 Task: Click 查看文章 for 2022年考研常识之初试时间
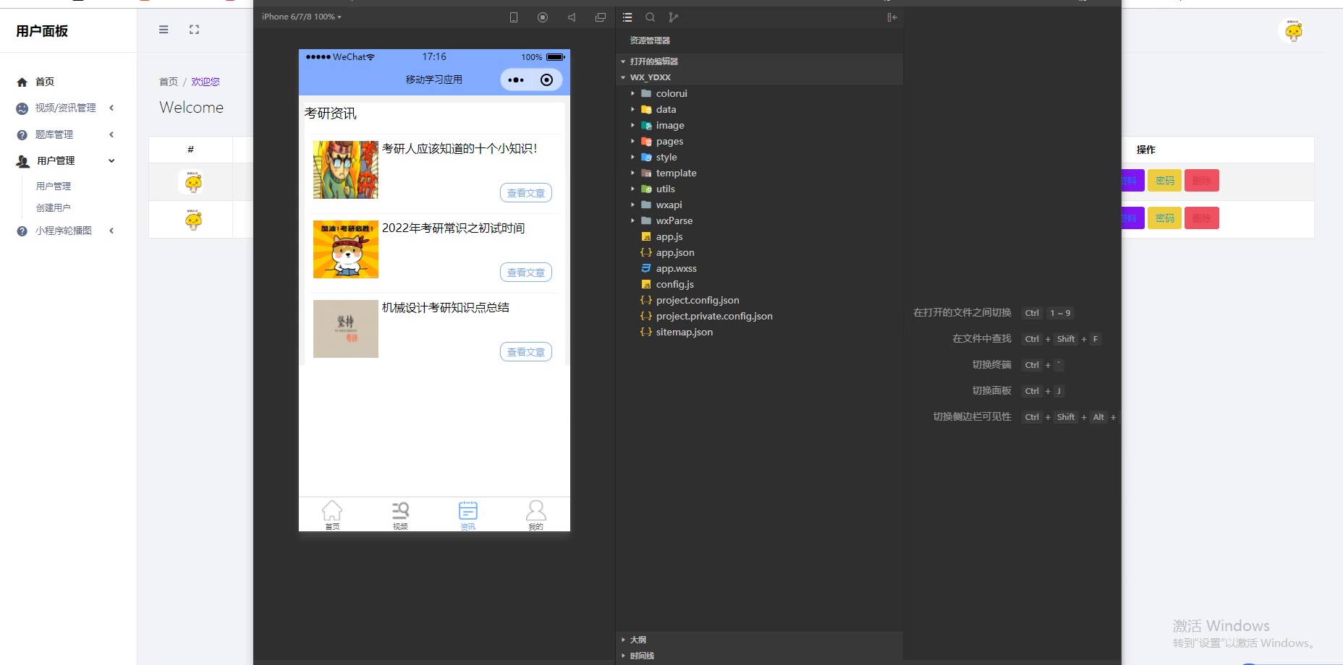[526, 273]
